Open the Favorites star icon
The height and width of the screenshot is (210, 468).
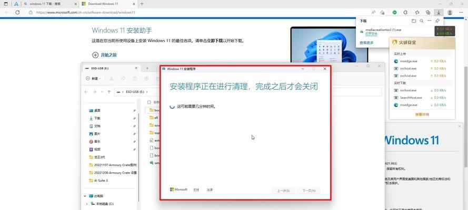(417, 13)
